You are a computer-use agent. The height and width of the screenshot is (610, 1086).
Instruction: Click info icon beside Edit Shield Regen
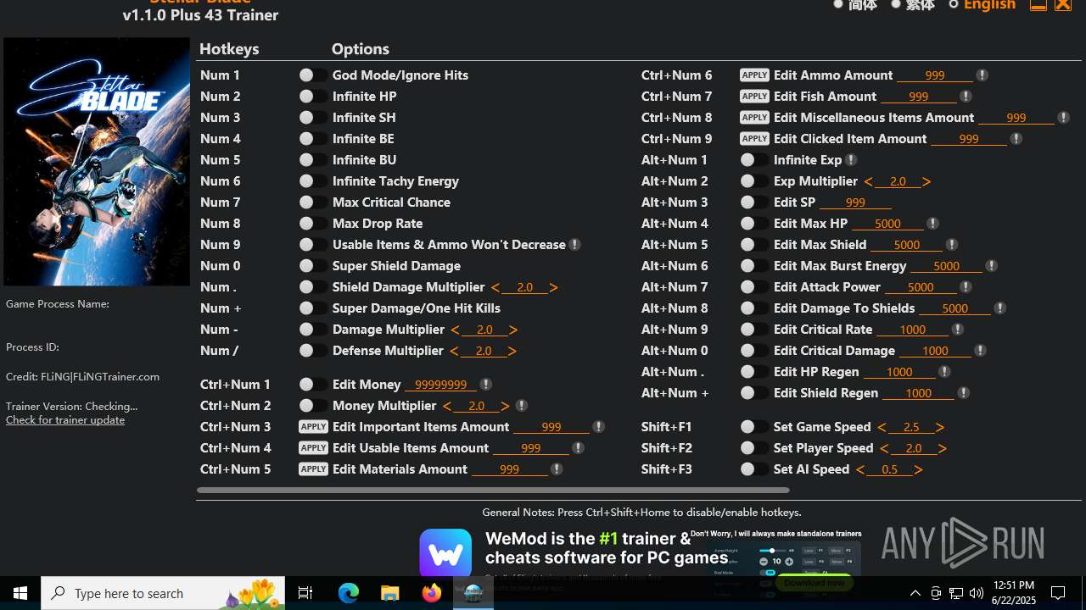[964, 393]
